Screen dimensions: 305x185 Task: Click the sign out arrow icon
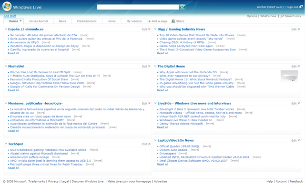(x=301, y=7)
